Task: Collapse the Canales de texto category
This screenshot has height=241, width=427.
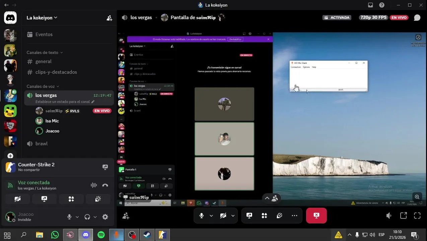Action: (45, 53)
